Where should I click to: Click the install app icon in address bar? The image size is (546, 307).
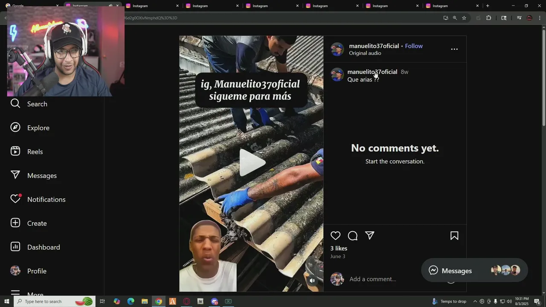coord(446,18)
